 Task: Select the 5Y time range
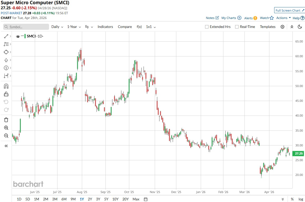pyautogui.click(x=106, y=199)
